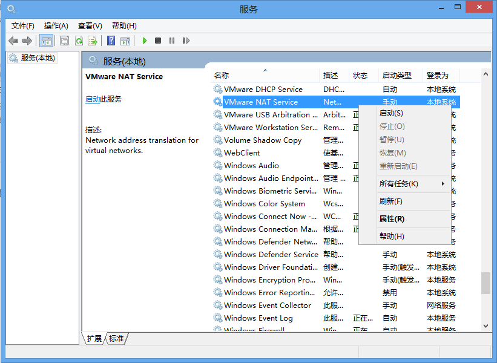Sort by the 名称 column header
The height and width of the screenshot is (363, 497).
265,76
